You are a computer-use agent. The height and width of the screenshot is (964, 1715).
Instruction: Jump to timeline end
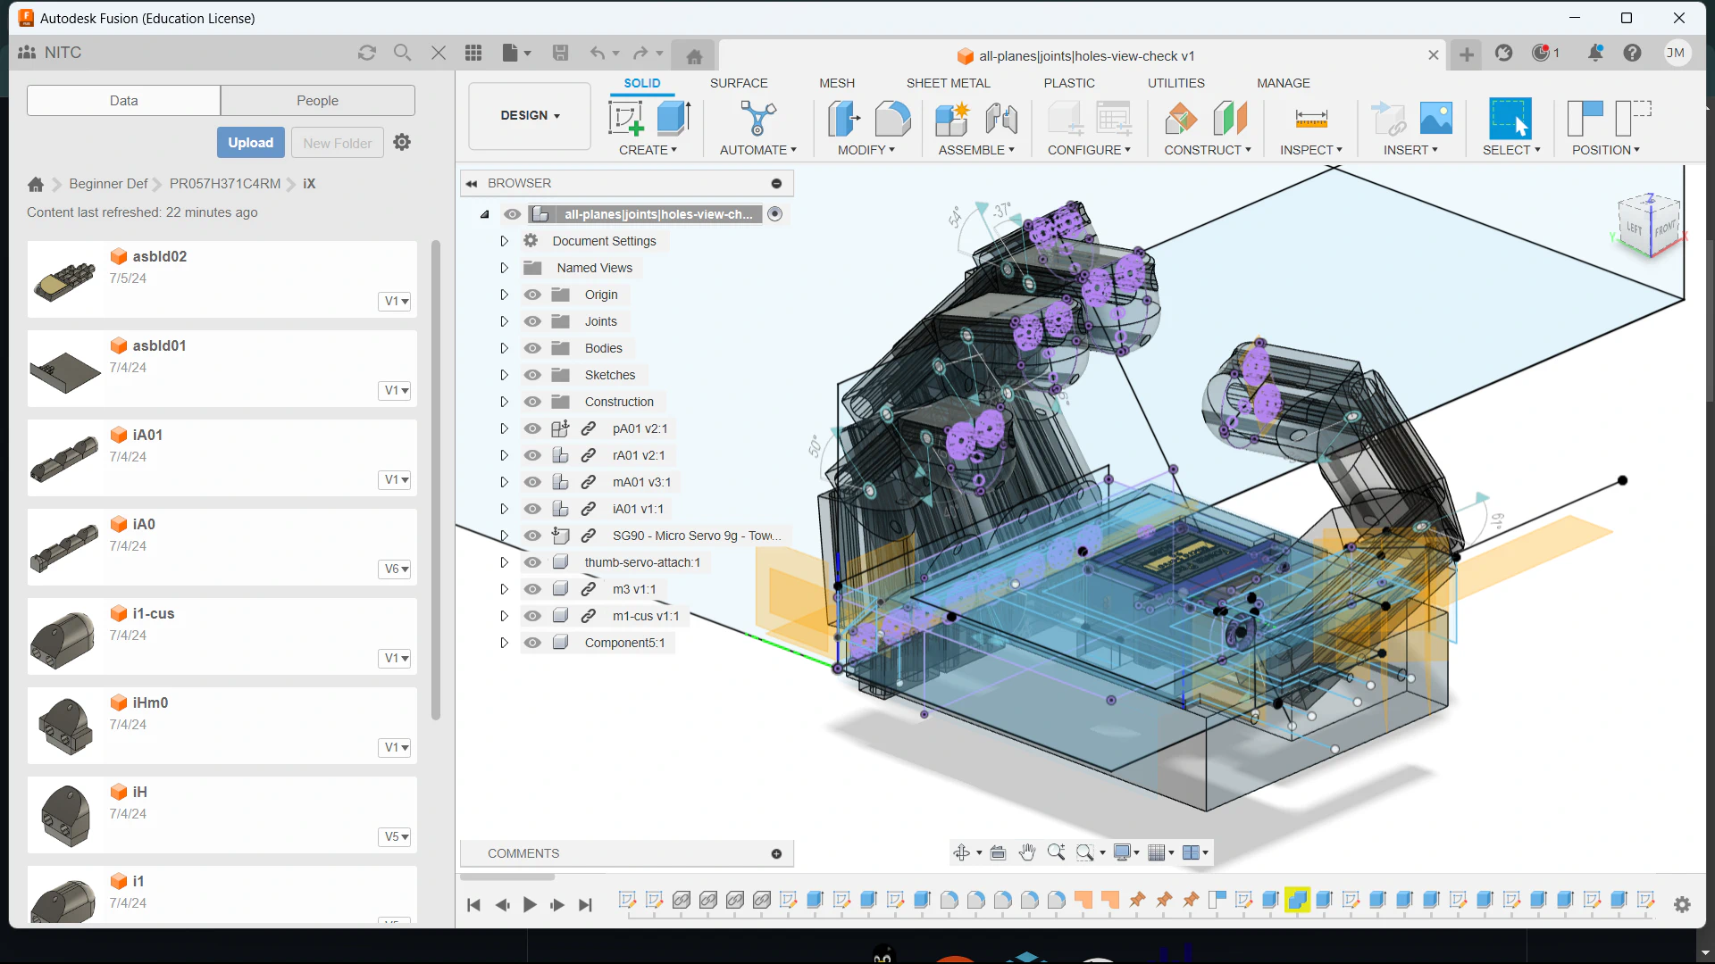[x=585, y=905]
